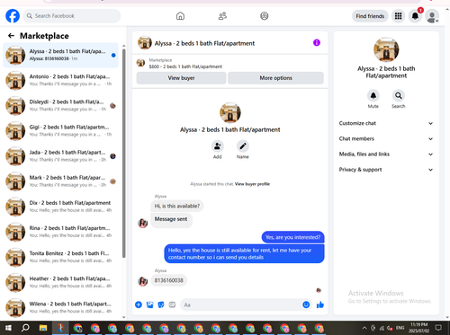Image resolution: width=450 pixels, height=335 pixels.
Task: Click the View buyer button
Action: click(181, 78)
